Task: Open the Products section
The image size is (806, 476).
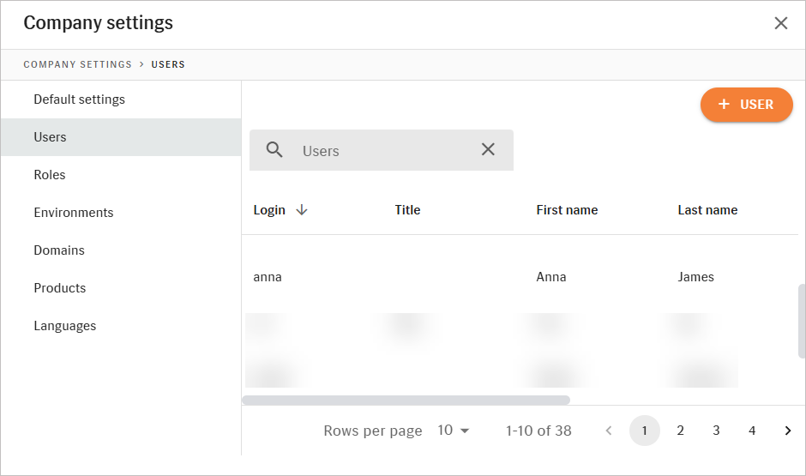Action: click(x=59, y=288)
